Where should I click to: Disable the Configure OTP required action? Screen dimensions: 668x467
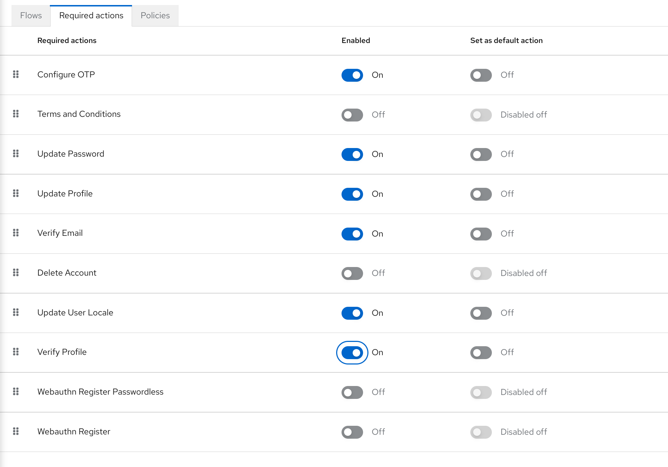[x=352, y=75]
